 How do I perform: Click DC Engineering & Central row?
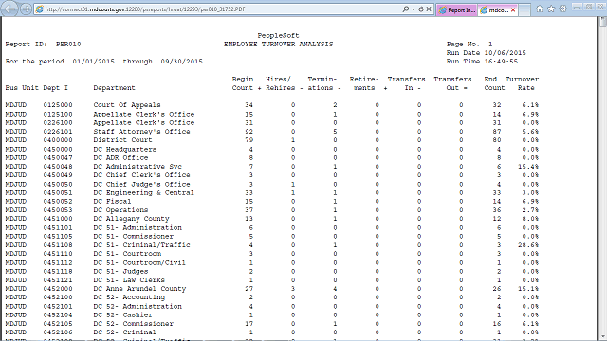click(272, 192)
